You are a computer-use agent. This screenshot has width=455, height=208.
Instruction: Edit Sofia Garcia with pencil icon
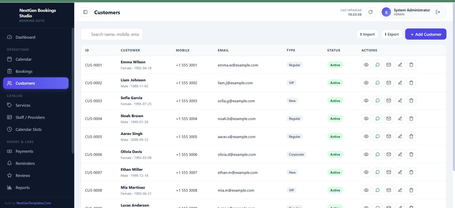(400, 101)
